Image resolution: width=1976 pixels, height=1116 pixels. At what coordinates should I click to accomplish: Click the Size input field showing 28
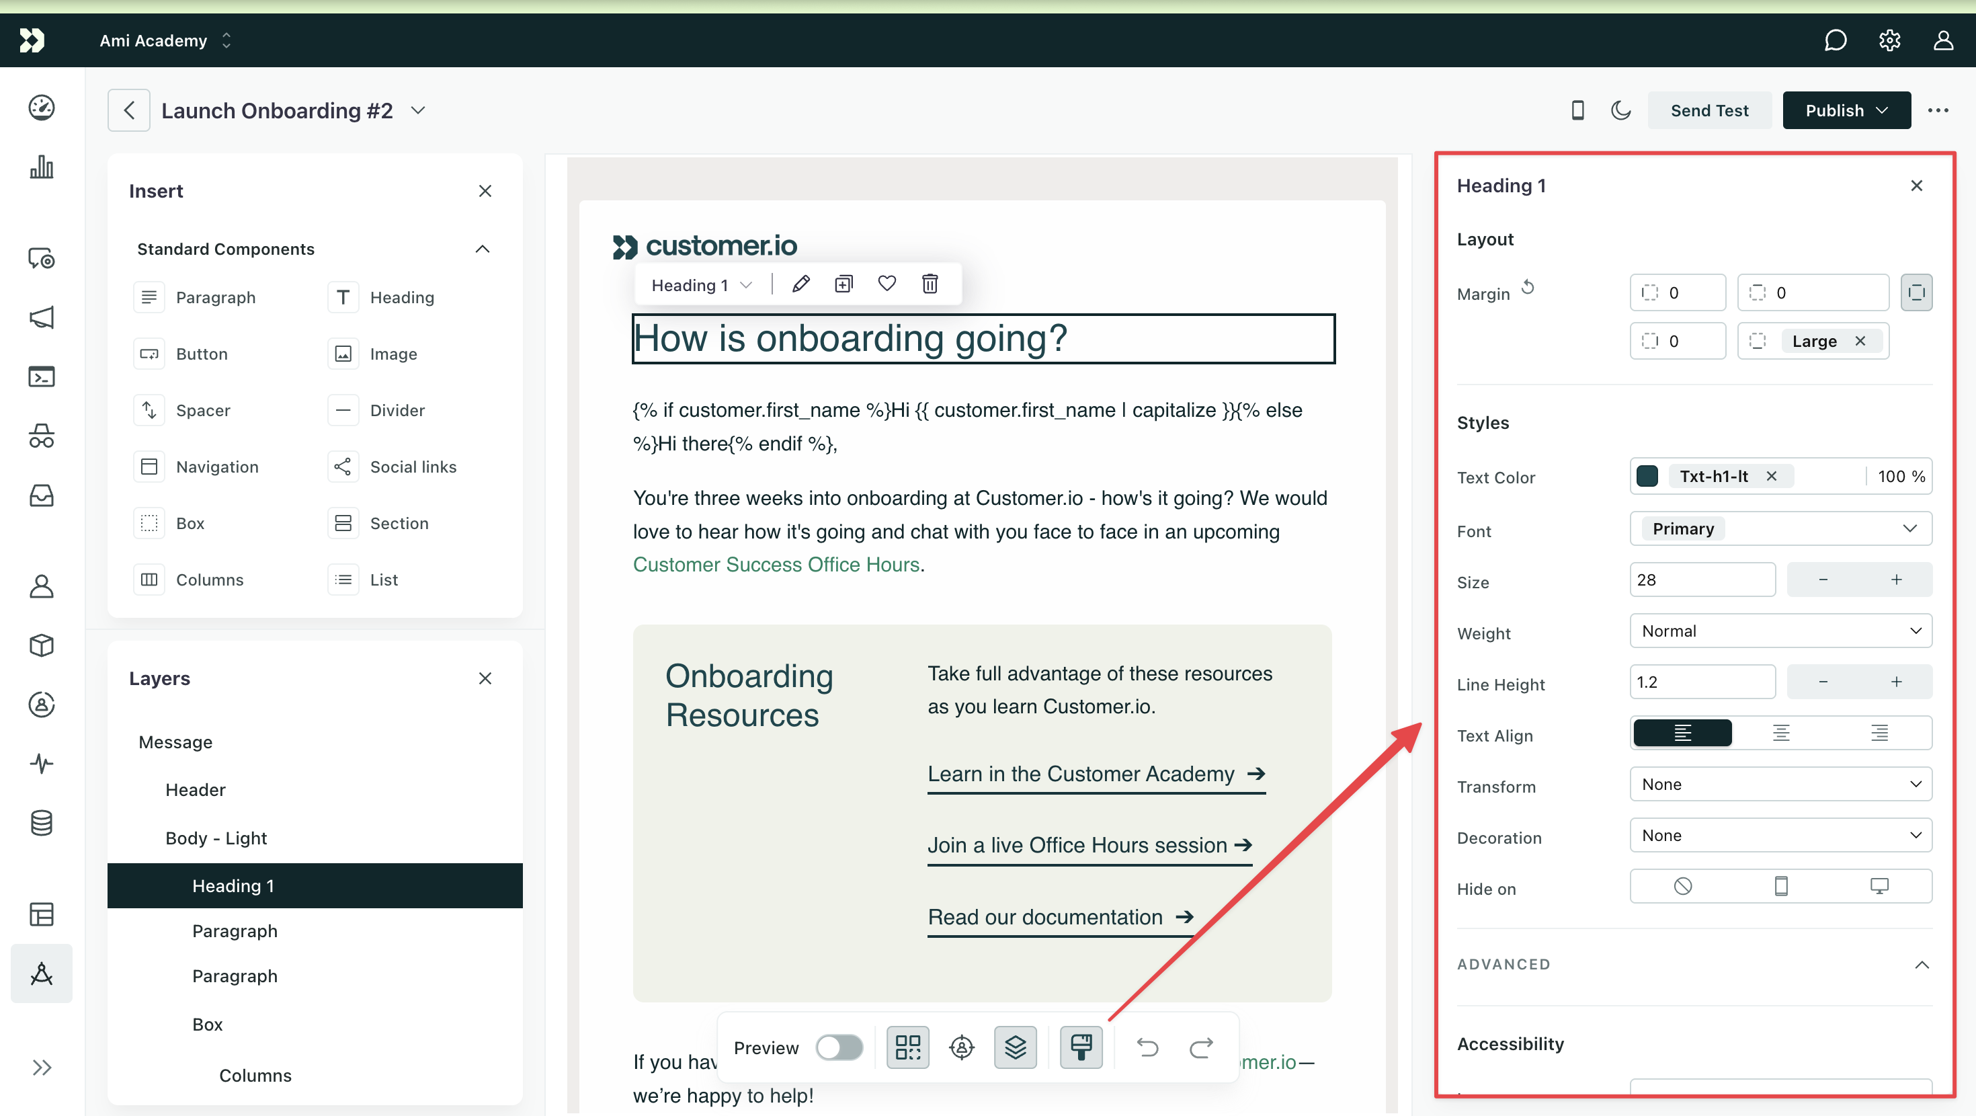coord(1701,580)
